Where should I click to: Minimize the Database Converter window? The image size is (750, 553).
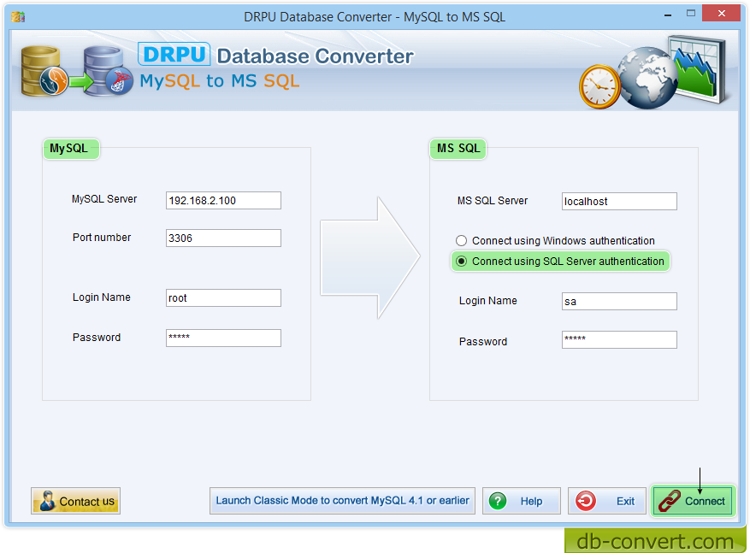pyautogui.click(x=668, y=15)
